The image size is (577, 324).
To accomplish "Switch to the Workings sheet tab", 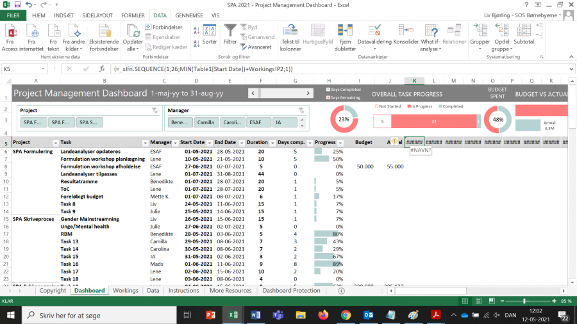I will click(x=126, y=291).
